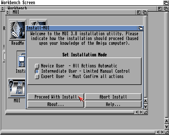Click the MUI window size gadget
Screen dimensions: 169x135
145,112
